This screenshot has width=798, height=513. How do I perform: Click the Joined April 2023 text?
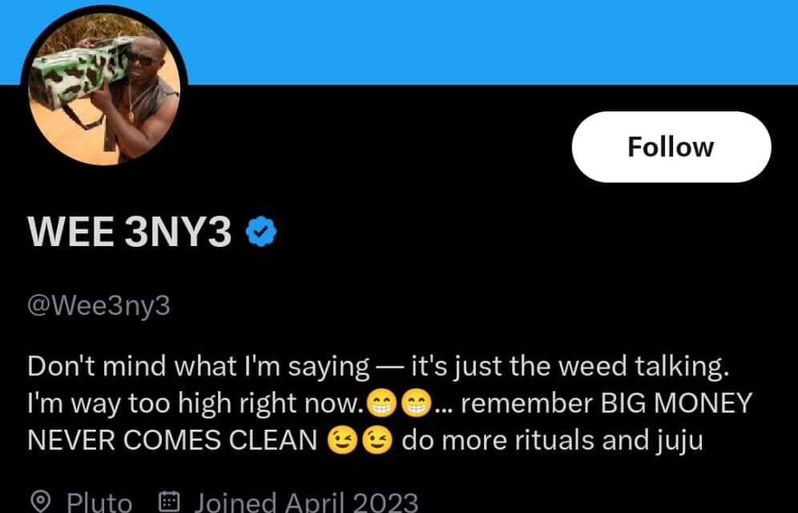[x=306, y=503]
